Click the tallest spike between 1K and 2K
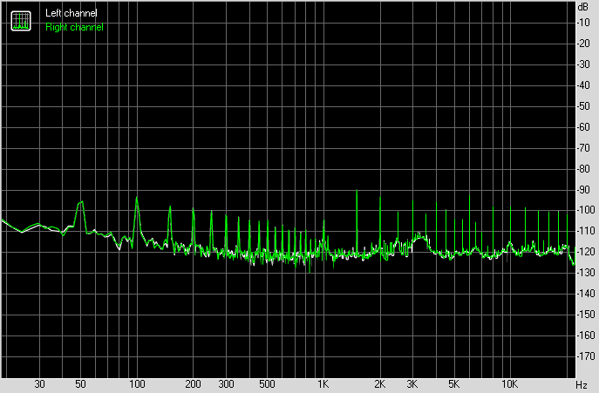 pos(357,221)
